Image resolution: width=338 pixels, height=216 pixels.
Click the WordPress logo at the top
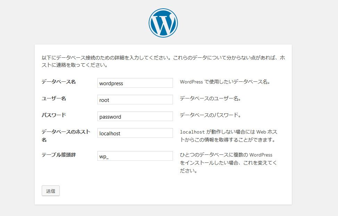click(163, 23)
